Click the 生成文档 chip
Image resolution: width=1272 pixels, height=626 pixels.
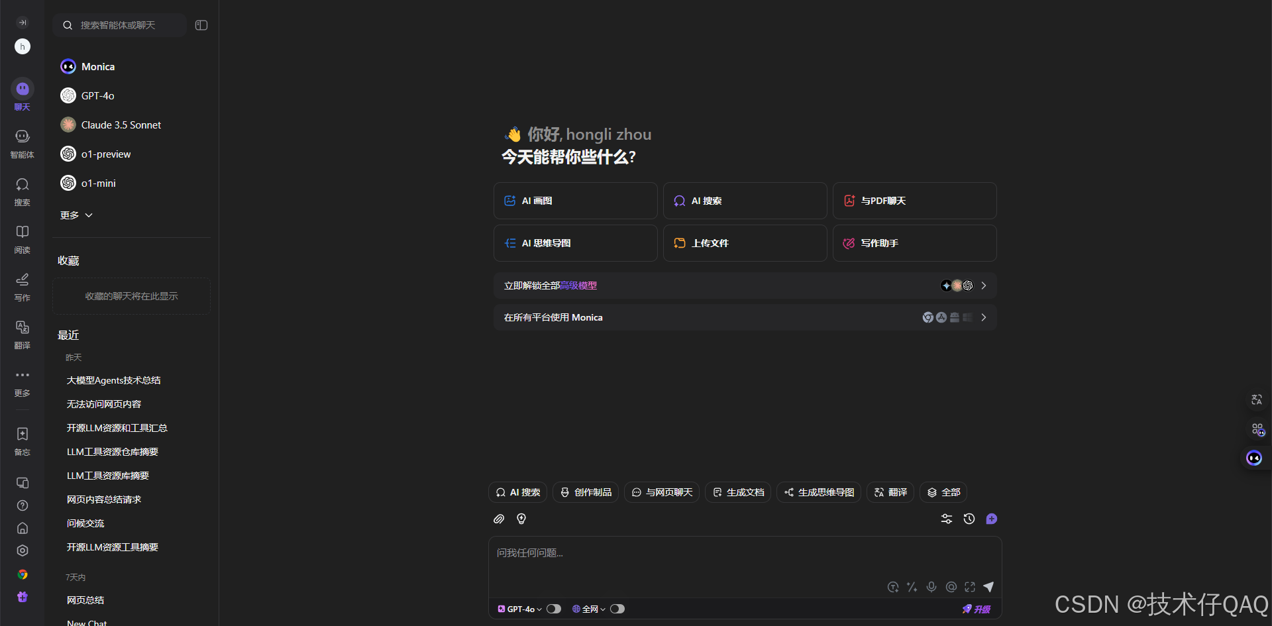coord(738,492)
